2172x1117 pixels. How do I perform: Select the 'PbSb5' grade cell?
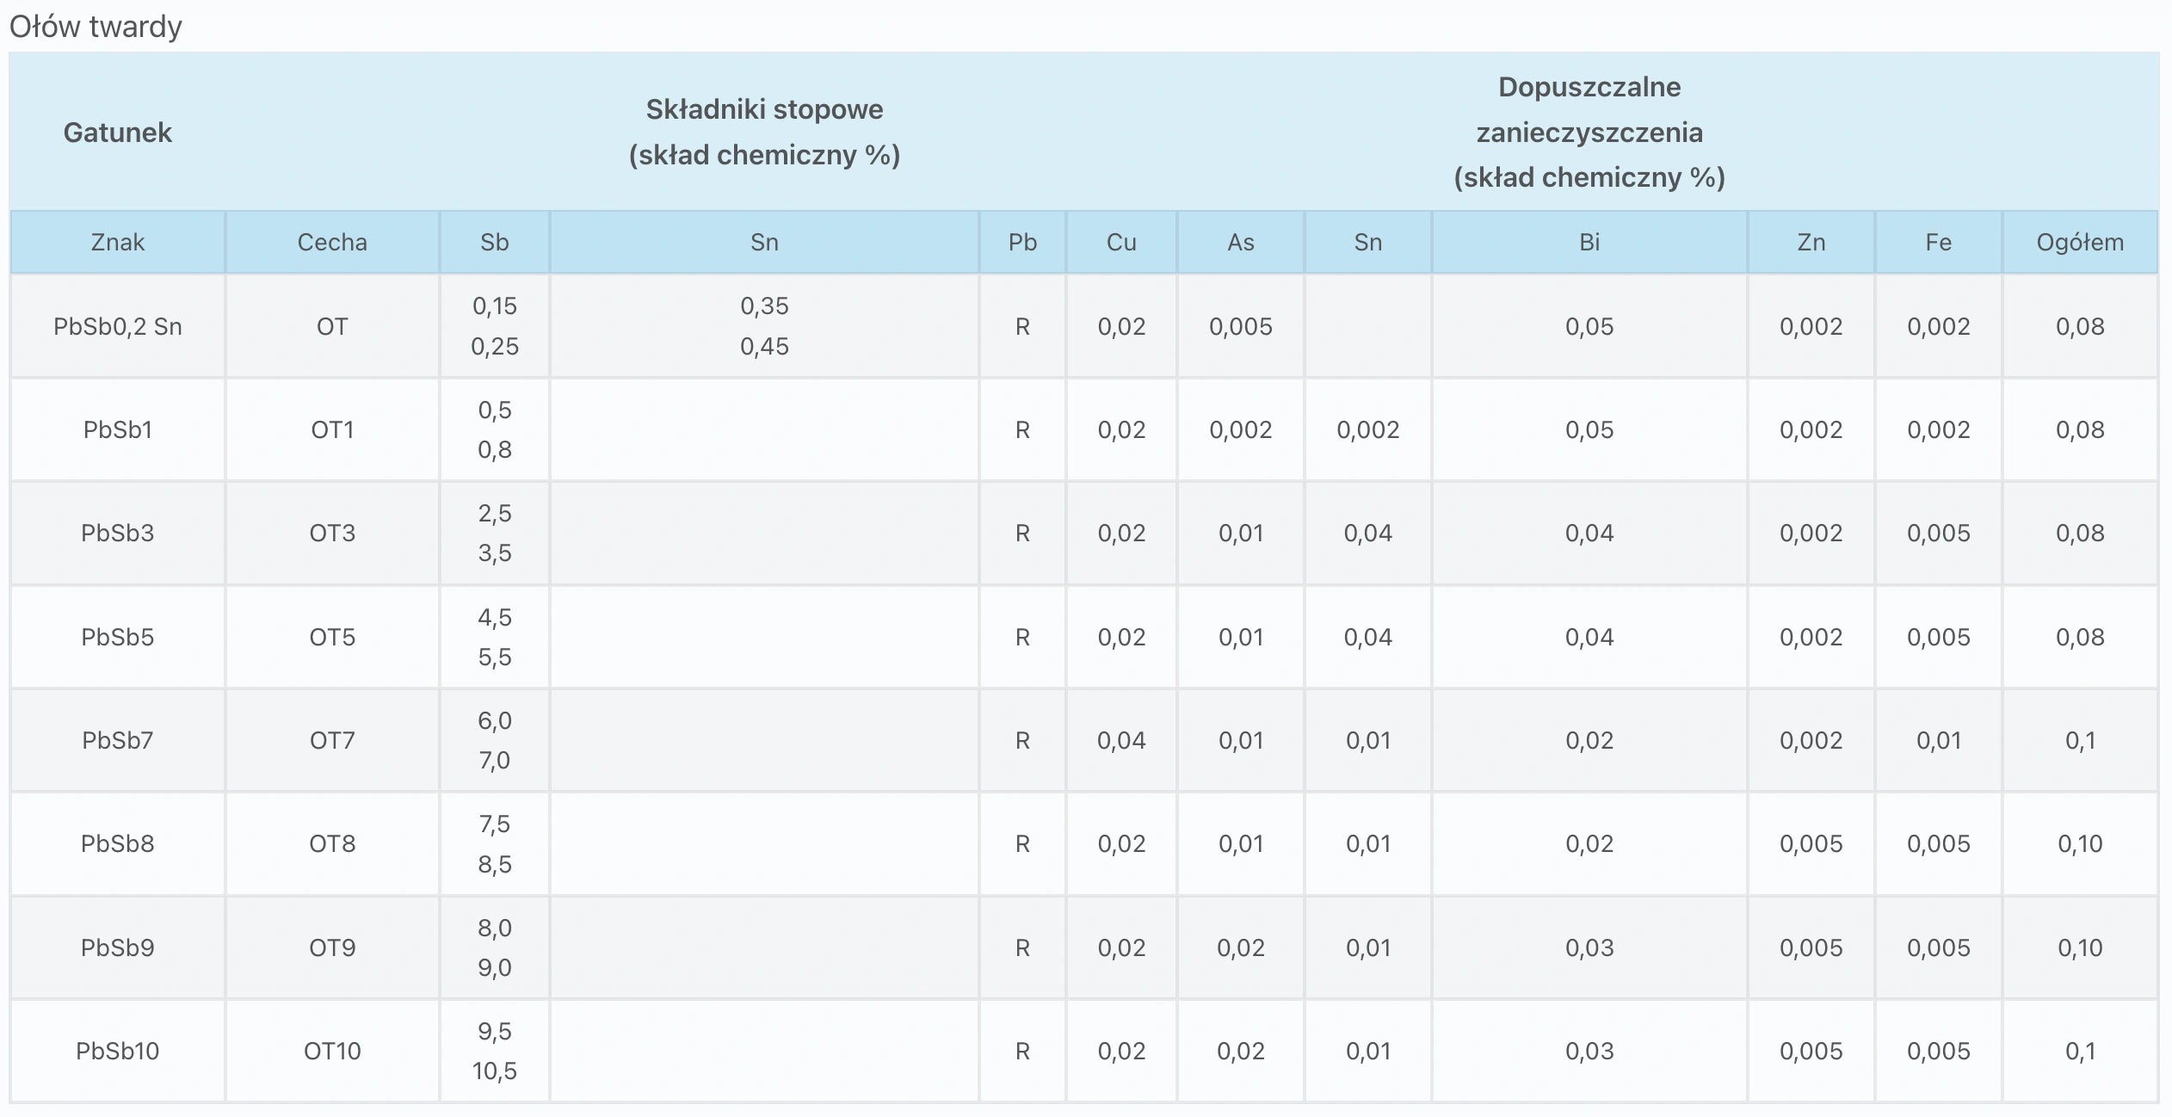coord(118,638)
